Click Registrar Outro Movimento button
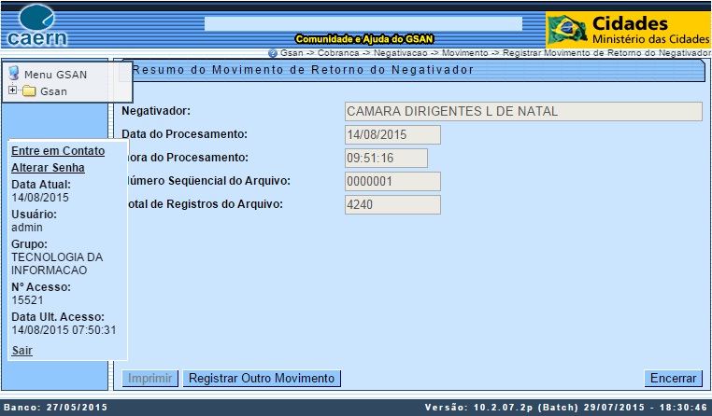Viewport: 712px width, 416px height. 262,379
